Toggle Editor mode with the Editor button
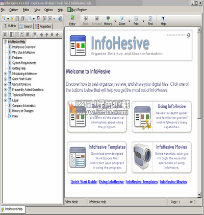 point(72,20)
